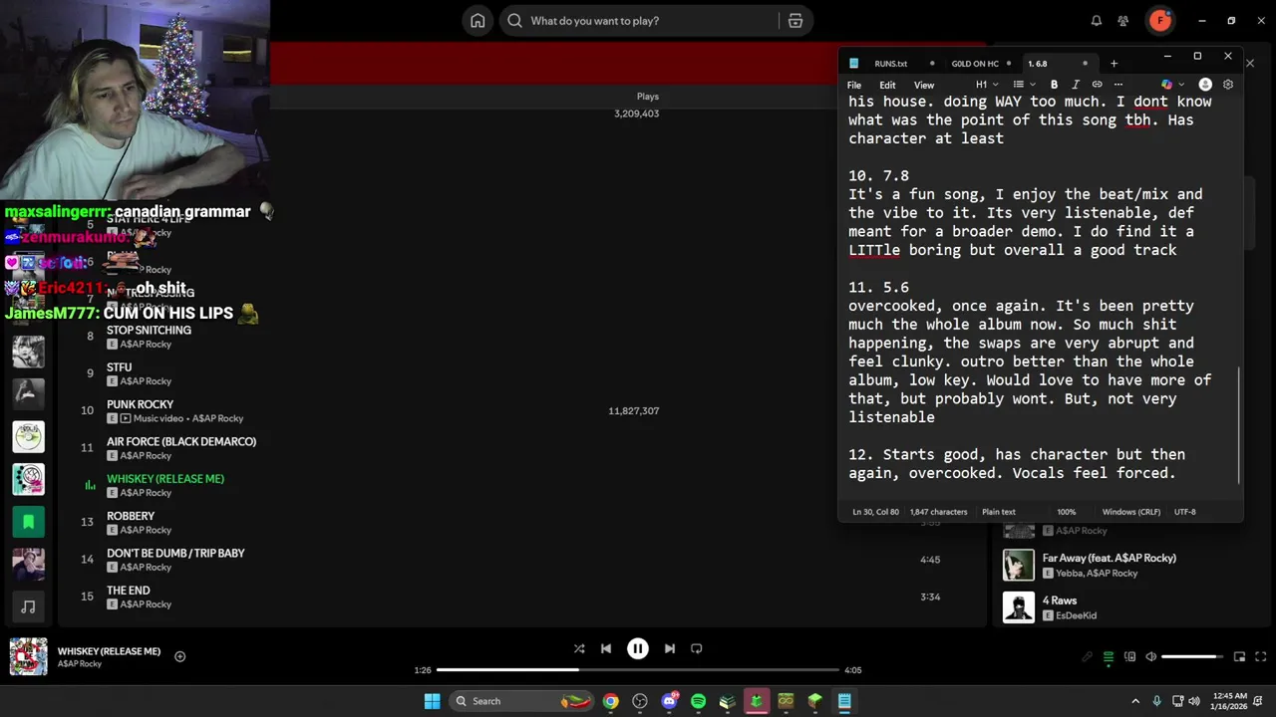The width and height of the screenshot is (1276, 717).
Task: Seek within song progress bar
Action: 638,670
